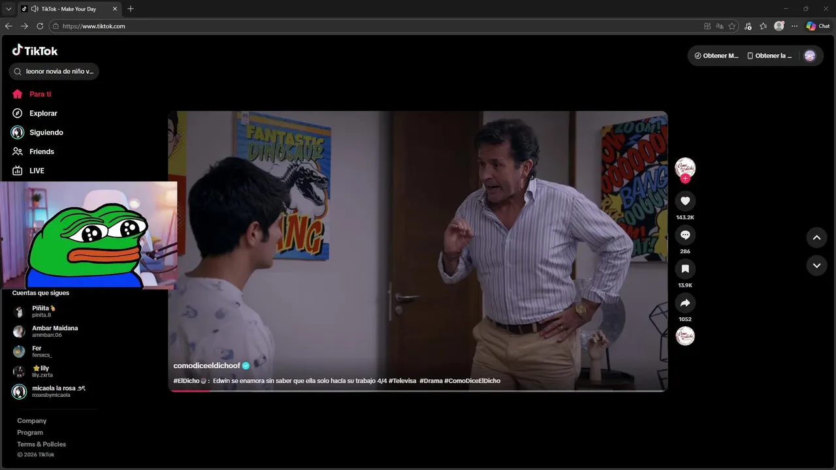Image resolution: width=836 pixels, height=470 pixels.
Task: Click the Pepe frog picture-in-picture overlay
Action: 88,235
